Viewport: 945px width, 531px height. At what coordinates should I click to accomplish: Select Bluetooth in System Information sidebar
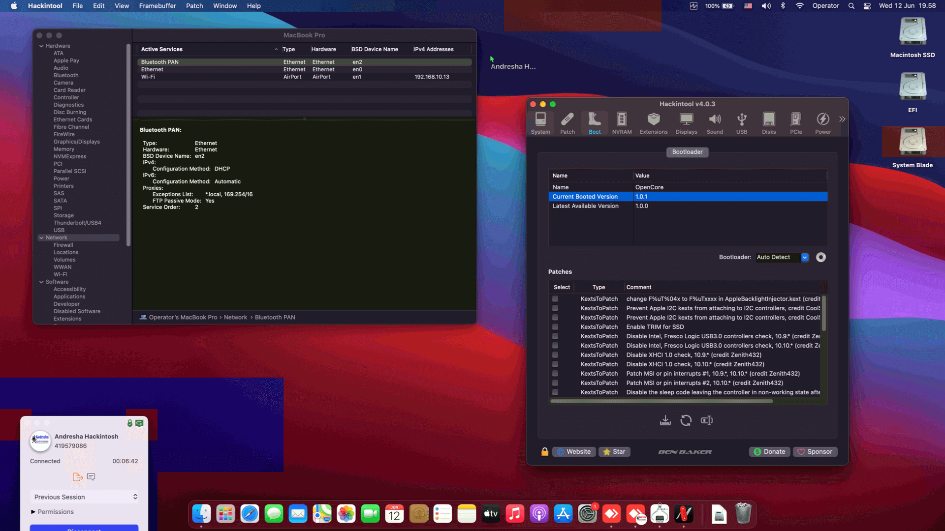pos(66,75)
